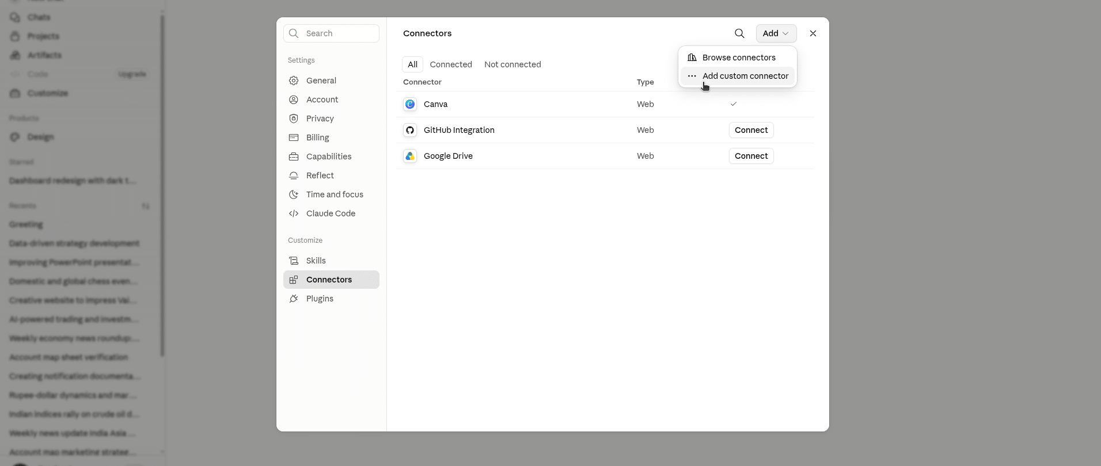
Task: Open Reflect icon in settings
Action: point(294,175)
